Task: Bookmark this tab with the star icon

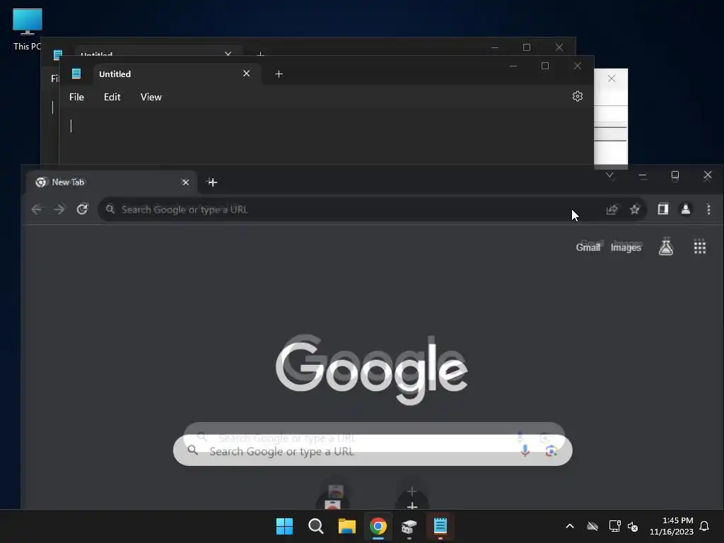Action: pos(635,209)
